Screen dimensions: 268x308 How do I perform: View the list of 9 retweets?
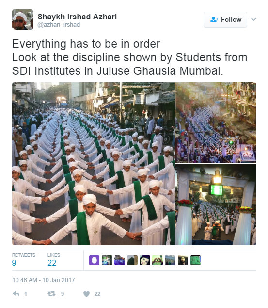(24, 260)
